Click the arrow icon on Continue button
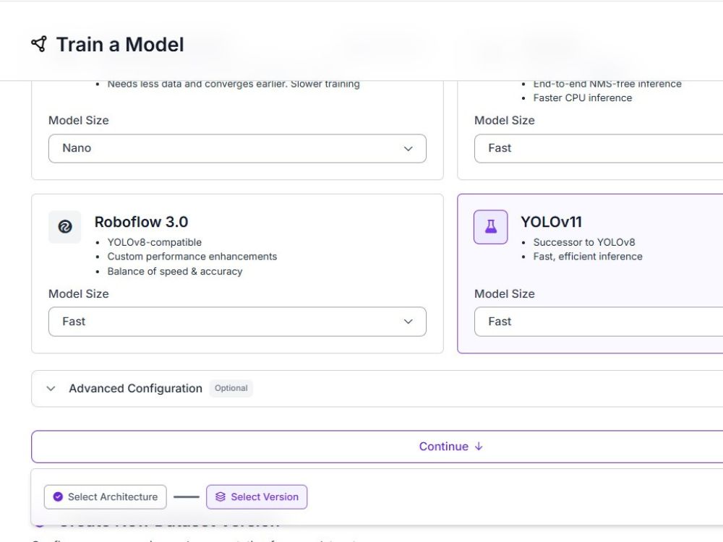 479,446
